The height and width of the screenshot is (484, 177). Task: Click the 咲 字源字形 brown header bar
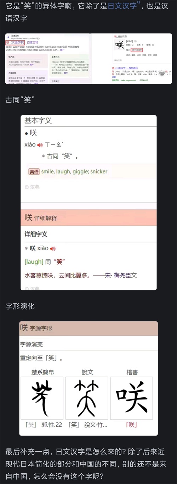point(88,328)
